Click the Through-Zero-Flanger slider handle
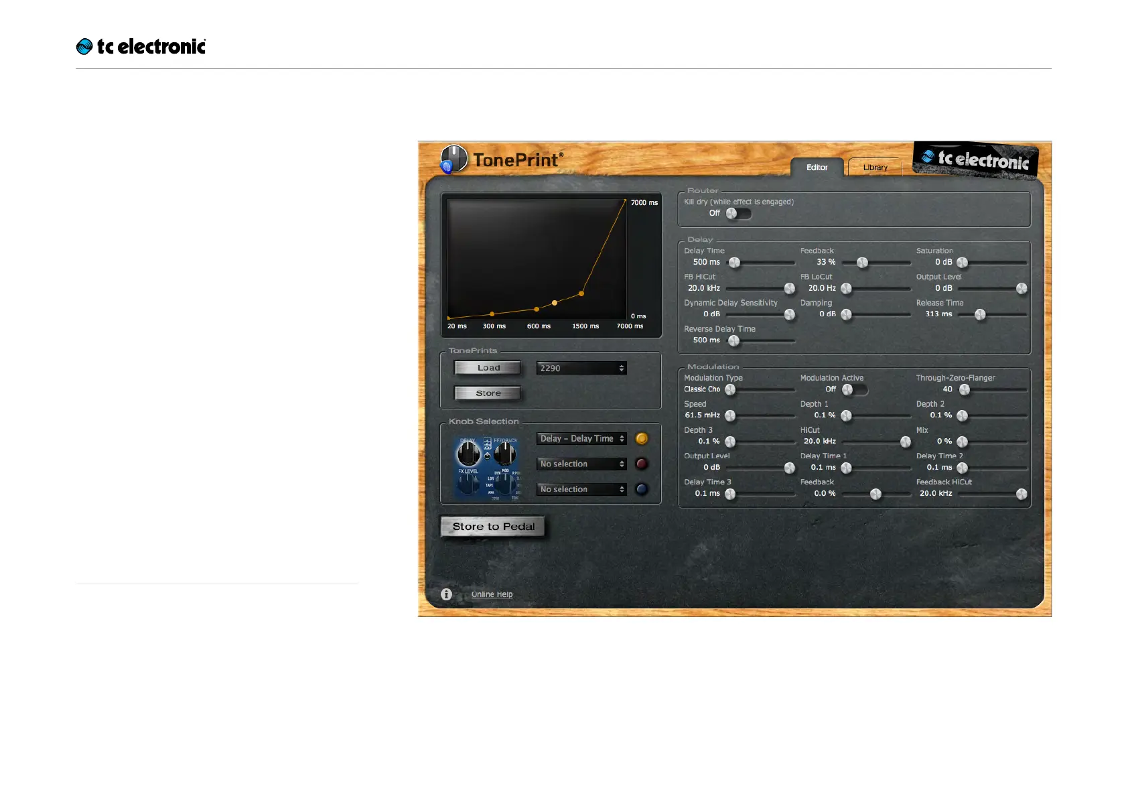 (x=965, y=390)
